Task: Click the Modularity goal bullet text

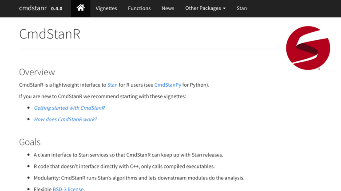Action: pos(139,178)
